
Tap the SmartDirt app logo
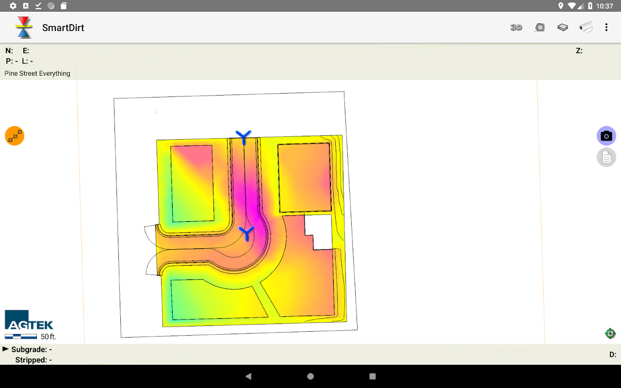(23, 28)
